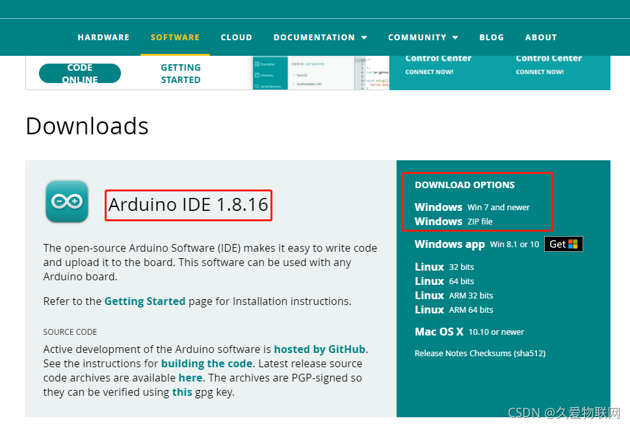Screen dimensions: 630x425
Task: Download Linux 64 bits version
Action: click(x=444, y=281)
